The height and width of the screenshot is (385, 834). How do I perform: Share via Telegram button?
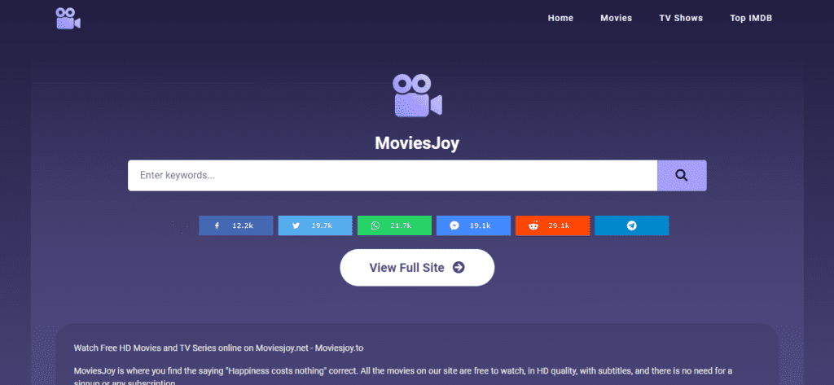point(632,225)
